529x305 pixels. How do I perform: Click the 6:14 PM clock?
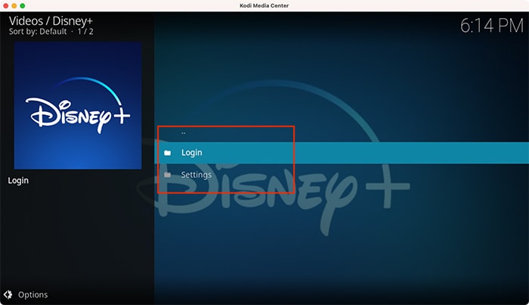pos(492,26)
